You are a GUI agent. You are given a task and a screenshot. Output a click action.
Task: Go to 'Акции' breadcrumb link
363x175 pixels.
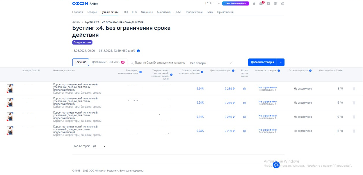pos(76,22)
